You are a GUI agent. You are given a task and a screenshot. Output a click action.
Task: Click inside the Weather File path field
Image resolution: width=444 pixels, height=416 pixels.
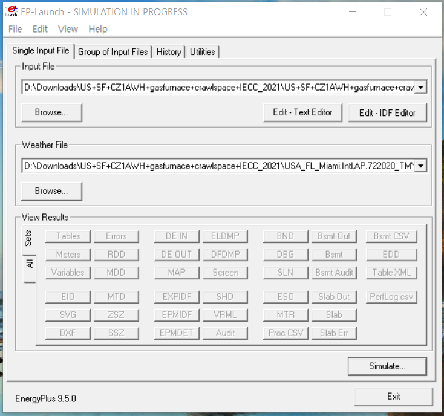(x=218, y=166)
